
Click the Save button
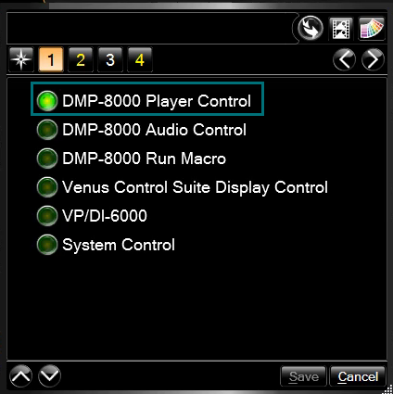coord(303,376)
